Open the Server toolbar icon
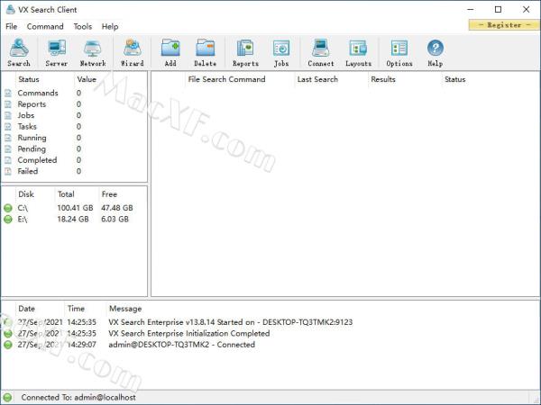The width and height of the screenshot is (541, 405). click(x=57, y=52)
